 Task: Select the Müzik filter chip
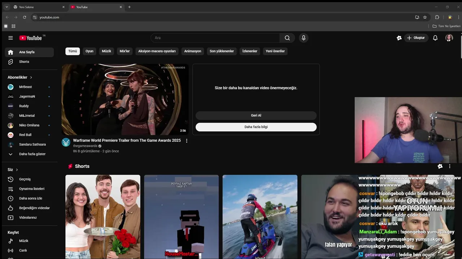106,51
